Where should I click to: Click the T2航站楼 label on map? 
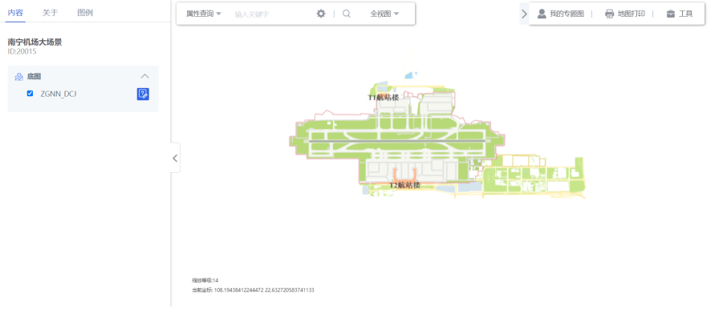point(404,185)
